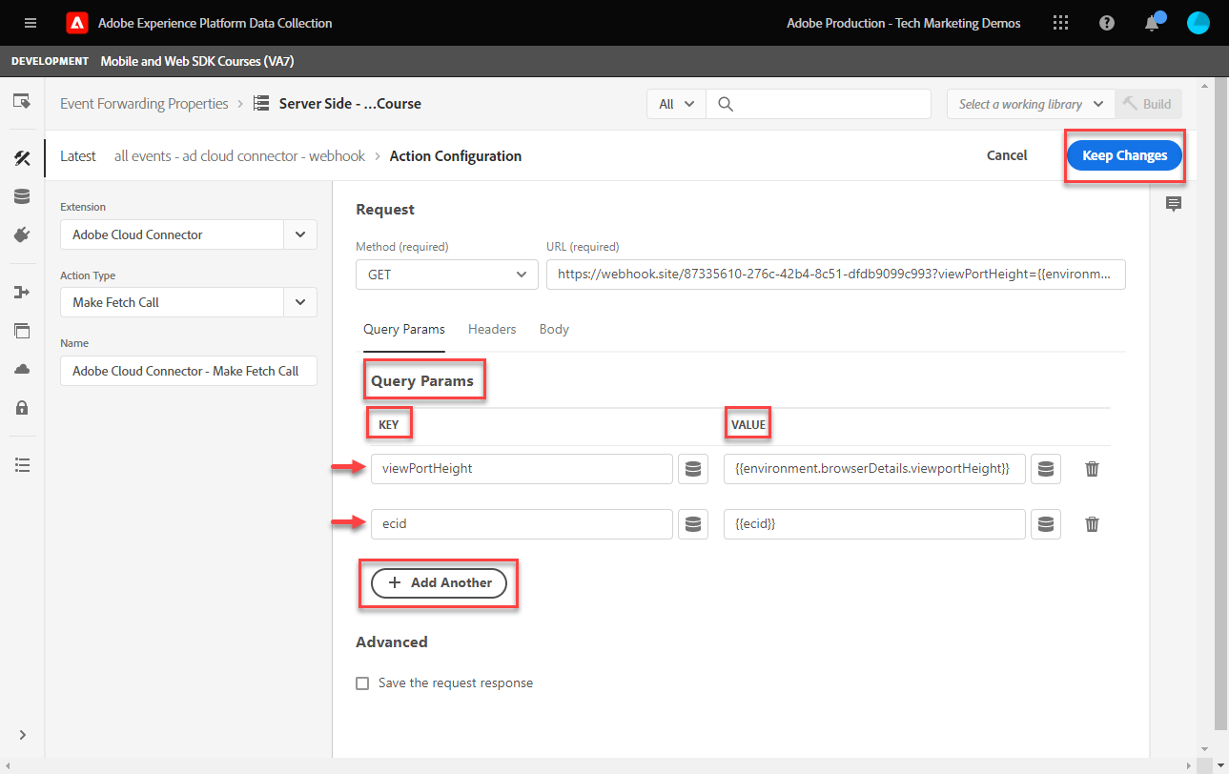This screenshot has width=1229, height=774.
Task: Open Data Elements in left sidebar
Action: (22, 196)
